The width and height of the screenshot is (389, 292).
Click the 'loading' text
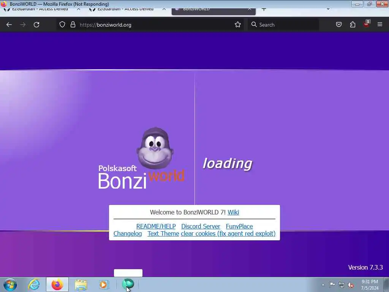228,164
